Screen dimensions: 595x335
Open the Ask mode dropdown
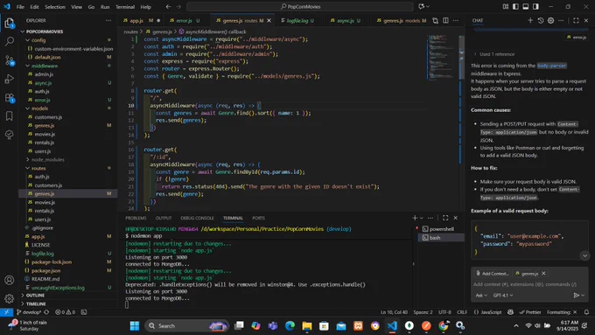point(481,295)
